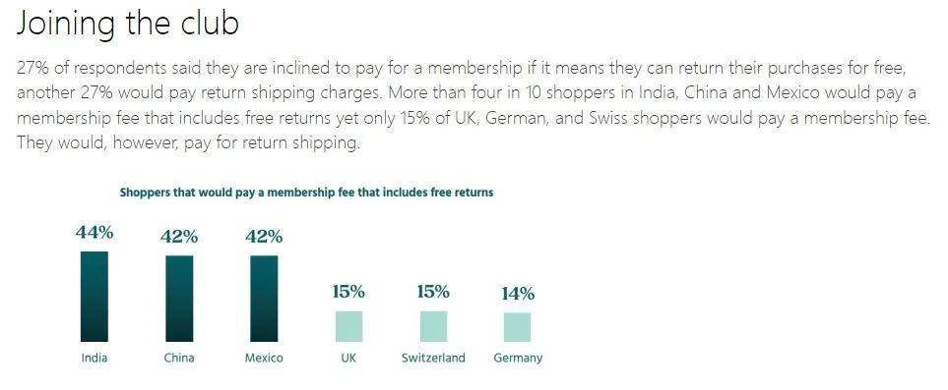The width and height of the screenshot is (948, 390).
Task: Click the 14% label above Germany
Action: pos(518,294)
